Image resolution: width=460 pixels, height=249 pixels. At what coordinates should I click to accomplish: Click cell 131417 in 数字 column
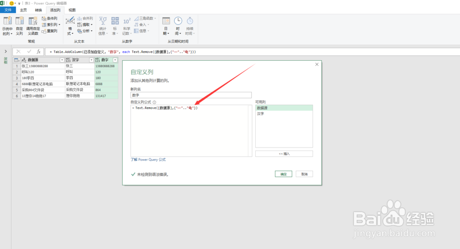(106, 96)
